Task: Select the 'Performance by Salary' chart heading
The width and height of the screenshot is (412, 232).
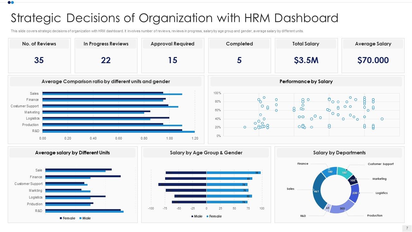Action: pyautogui.click(x=306, y=82)
